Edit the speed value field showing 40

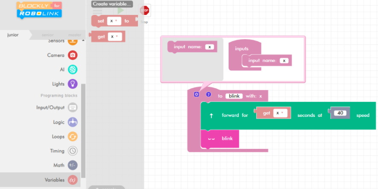click(x=340, y=113)
